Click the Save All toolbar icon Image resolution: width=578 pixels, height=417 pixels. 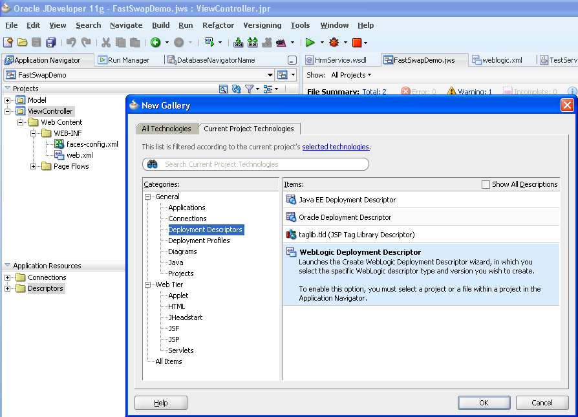[50, 43]
